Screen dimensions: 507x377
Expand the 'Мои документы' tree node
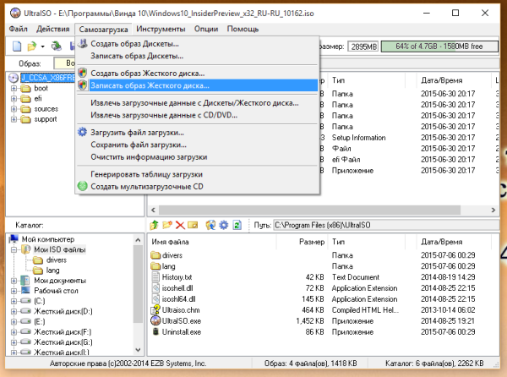click(x=14, y=281)
